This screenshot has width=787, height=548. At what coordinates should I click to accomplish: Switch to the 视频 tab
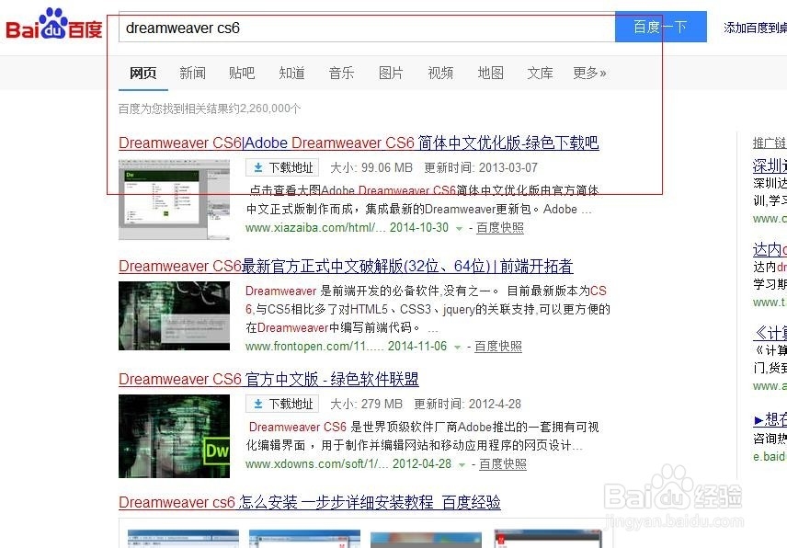(x=440, y=74)
